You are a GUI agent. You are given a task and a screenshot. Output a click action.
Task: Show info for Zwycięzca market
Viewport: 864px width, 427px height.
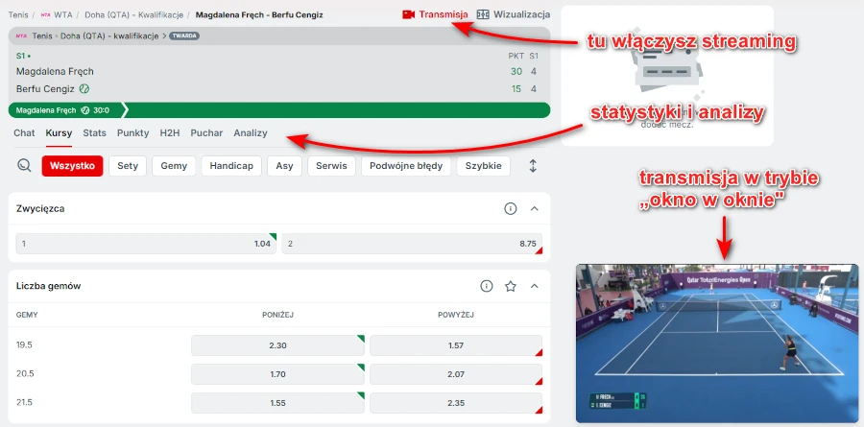(511, 209)
